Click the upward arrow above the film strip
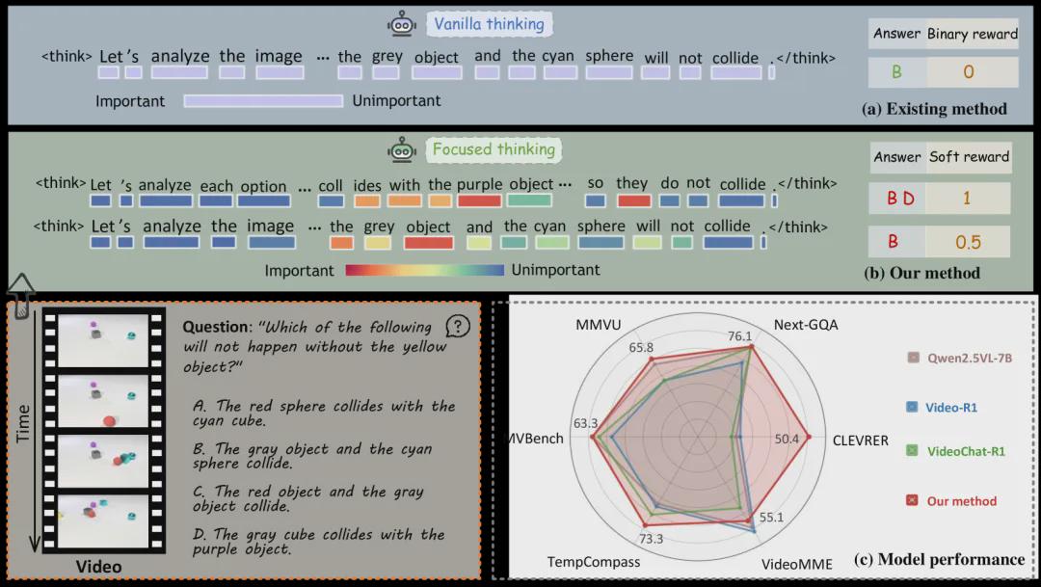Screen dimensions: 1041x587 coord(20,286)
